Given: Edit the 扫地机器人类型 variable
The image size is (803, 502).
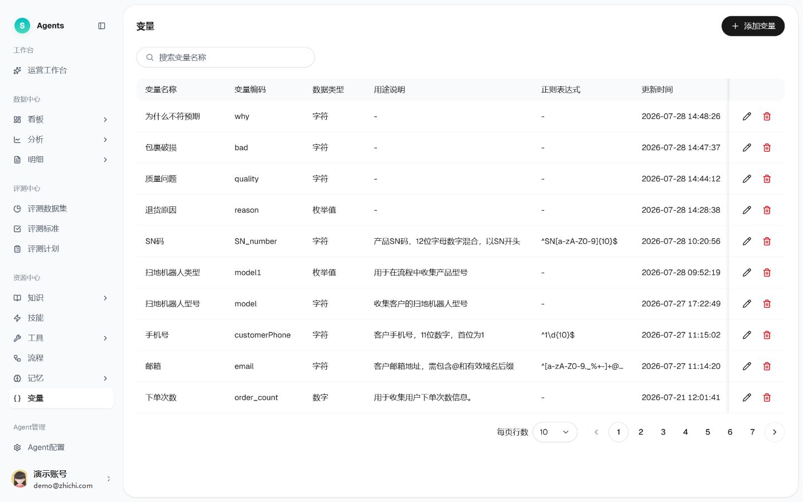Looking at the screenshot, I should (747, 273).
